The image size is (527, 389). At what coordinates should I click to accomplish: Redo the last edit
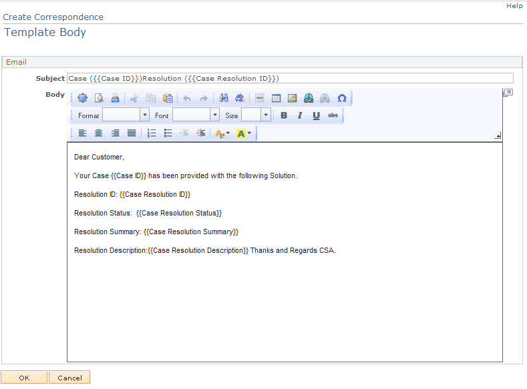click(204, 98)
